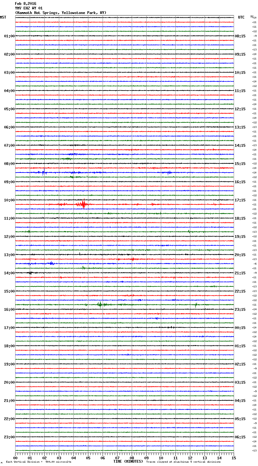
Task: Click the '09:15' UTC time label
Action: (240, 54)
